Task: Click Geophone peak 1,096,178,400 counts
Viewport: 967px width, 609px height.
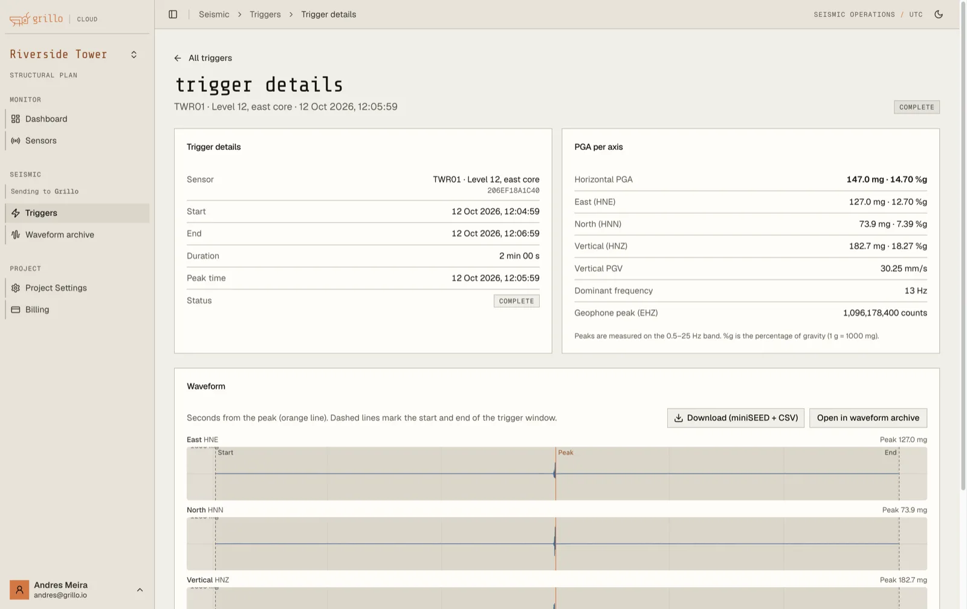Action: pos(885,313)
